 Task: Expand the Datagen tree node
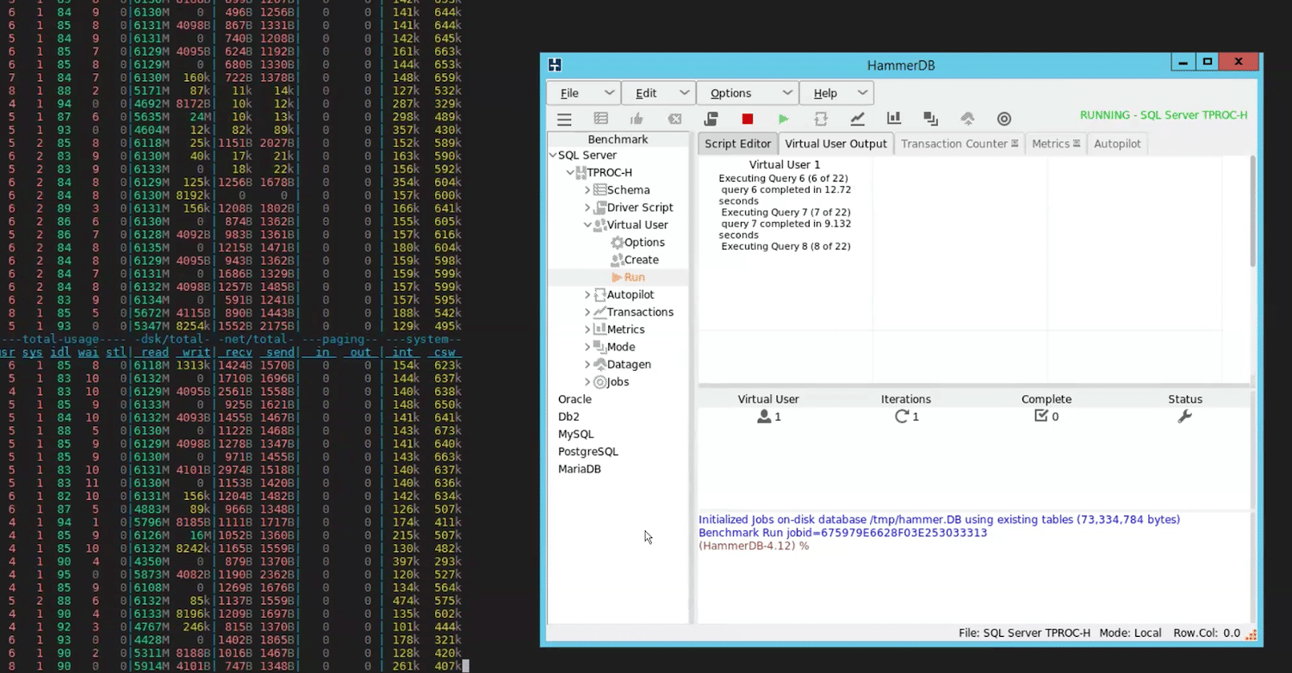point(588,365)
